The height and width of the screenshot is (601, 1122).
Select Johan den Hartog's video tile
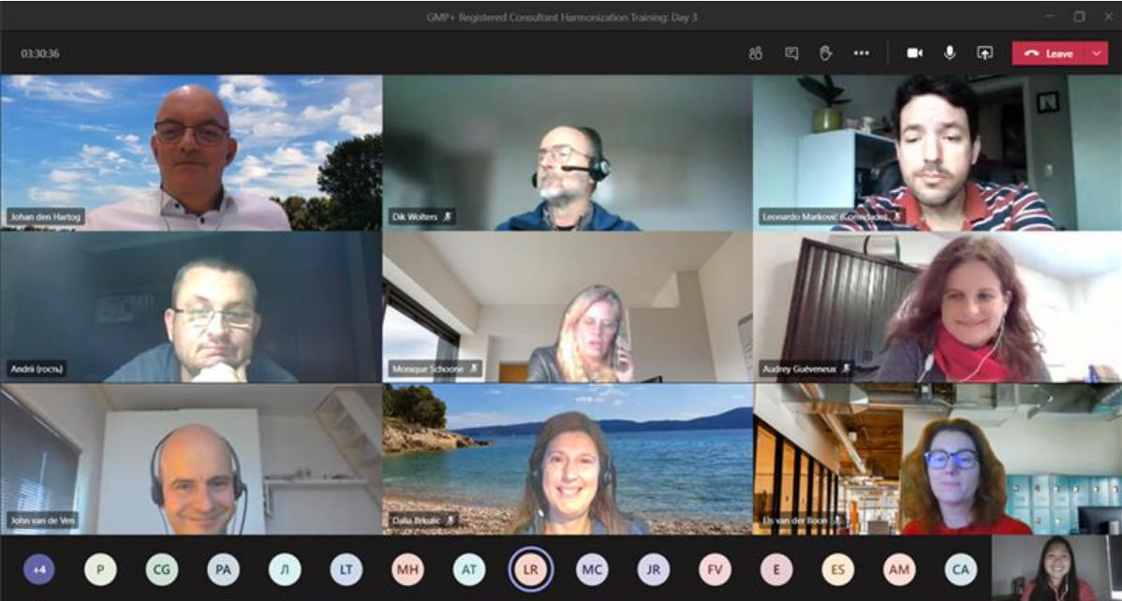[x=191, y=153]
